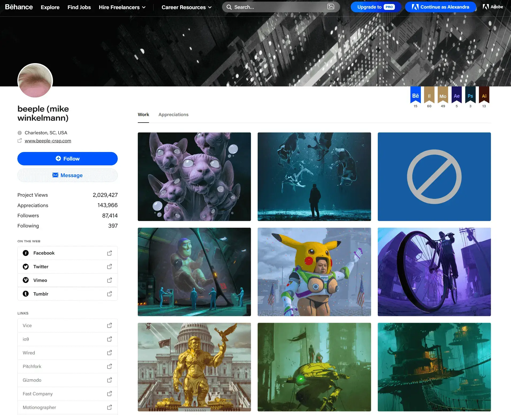Send a message via Message button
Viewport: 511px width, 415px height.
tap(67, 175)
